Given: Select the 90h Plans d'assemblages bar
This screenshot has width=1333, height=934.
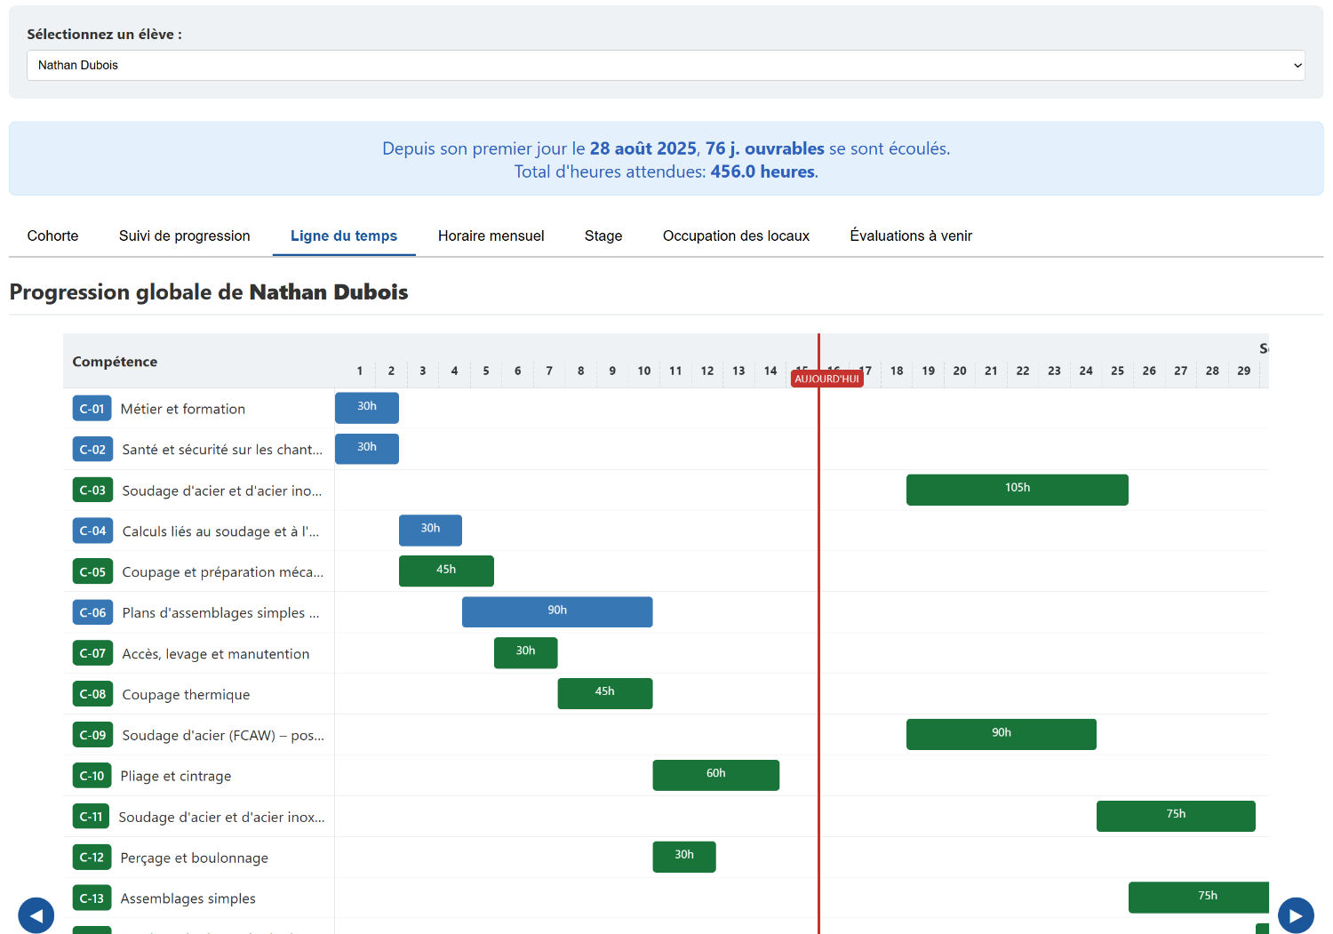Looking at the screenshot, I should coord(557,612).
